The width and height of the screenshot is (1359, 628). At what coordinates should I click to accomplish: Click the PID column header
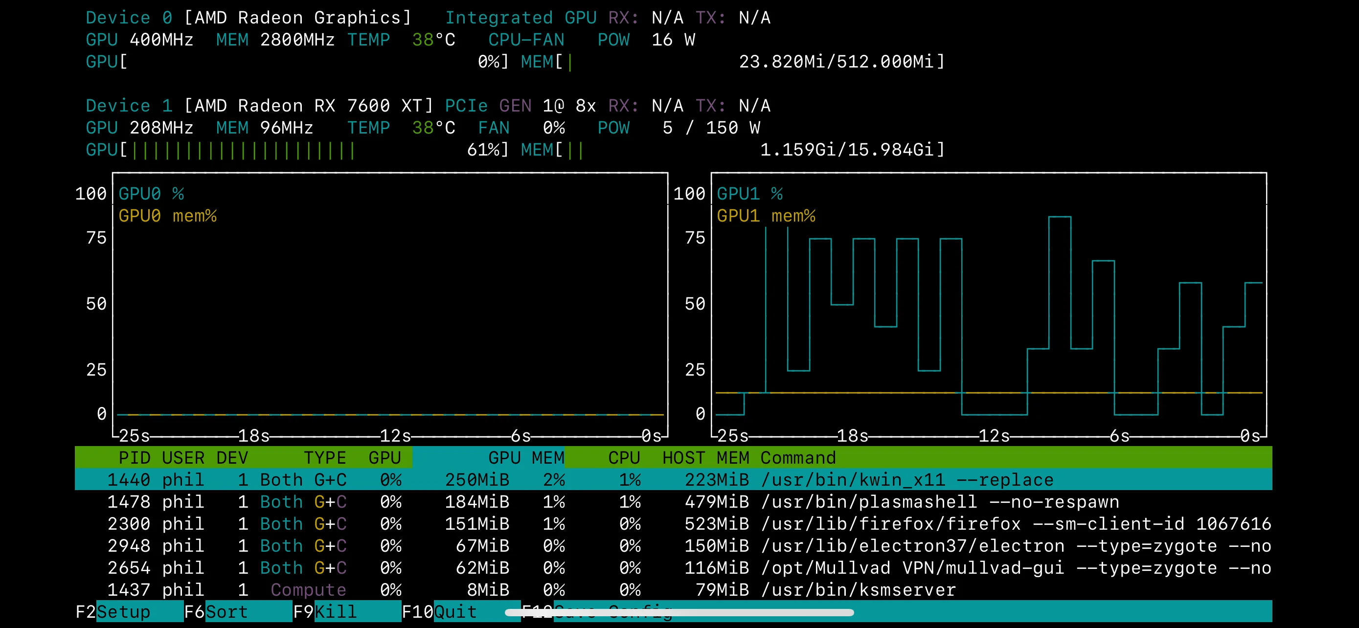coord(135,457)
